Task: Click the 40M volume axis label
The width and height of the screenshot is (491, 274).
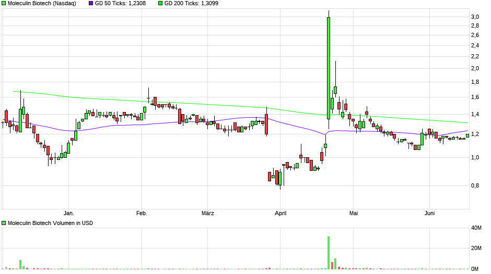Action: click(476, 228)
